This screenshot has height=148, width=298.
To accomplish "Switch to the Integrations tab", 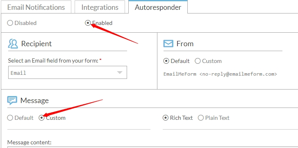I will pyautogui.click(x=100, y=7).
